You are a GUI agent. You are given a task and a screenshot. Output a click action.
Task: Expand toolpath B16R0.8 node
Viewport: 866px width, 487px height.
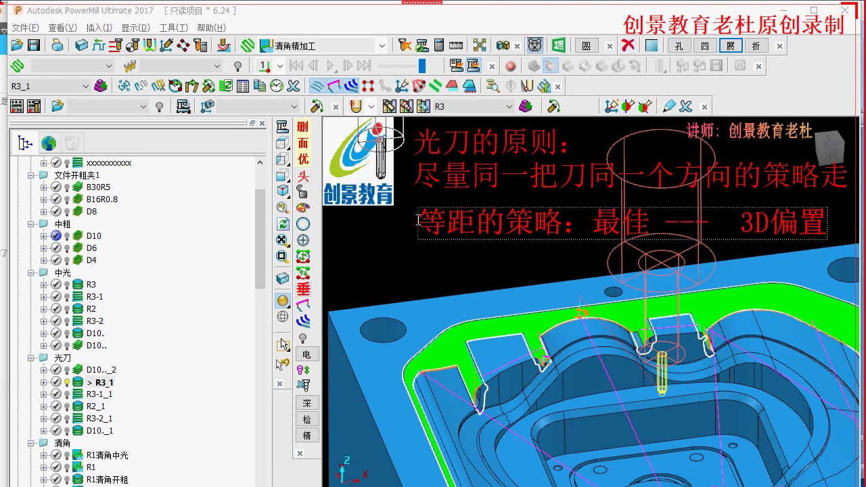[44, 199]
